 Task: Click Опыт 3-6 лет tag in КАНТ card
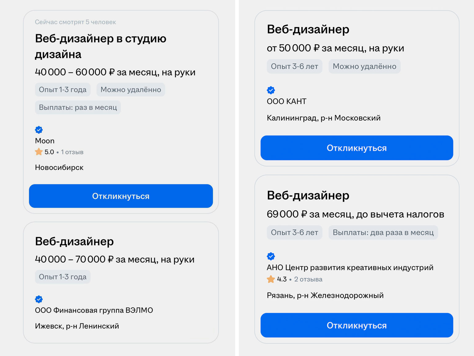click(x=294, y=66)
